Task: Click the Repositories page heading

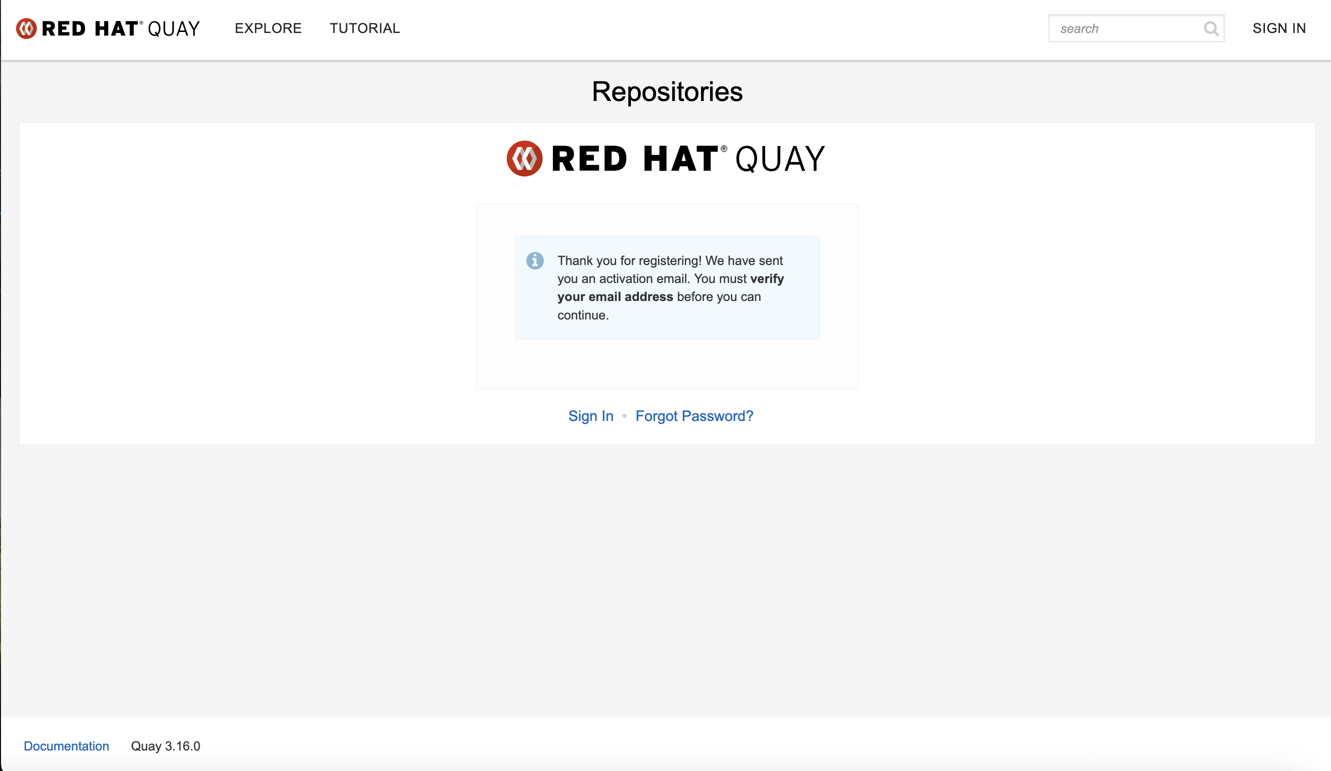Action: coord(667,92)
